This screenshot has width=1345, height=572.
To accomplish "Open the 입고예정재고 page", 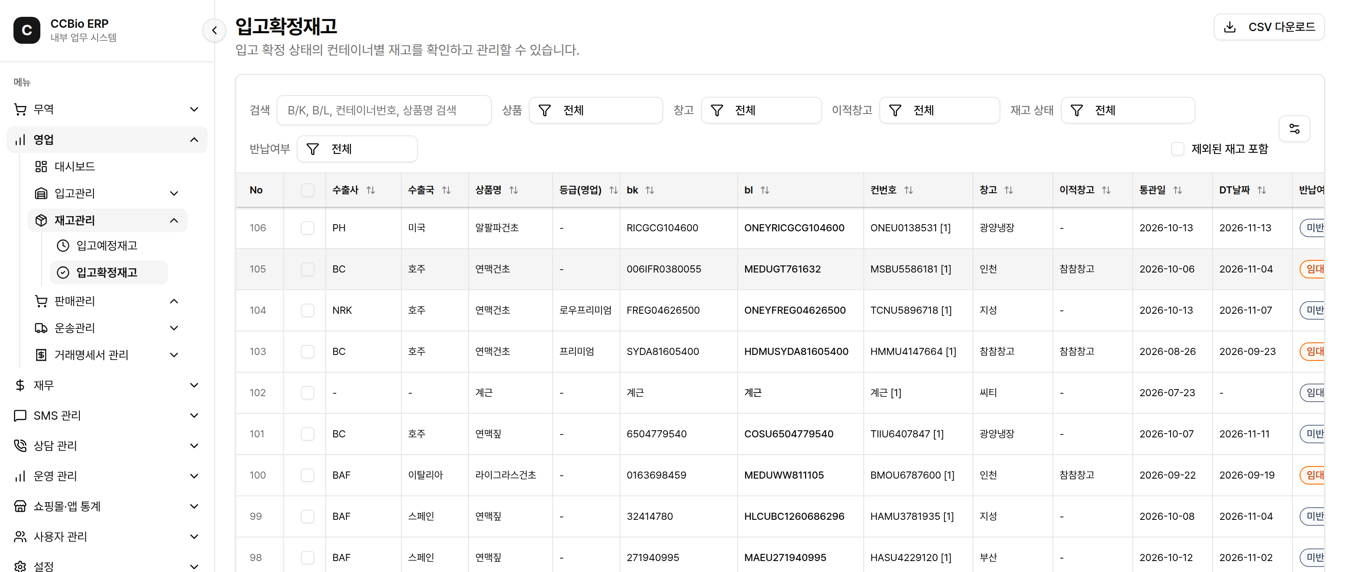I will pyautogui.click(x=108, y=246).
